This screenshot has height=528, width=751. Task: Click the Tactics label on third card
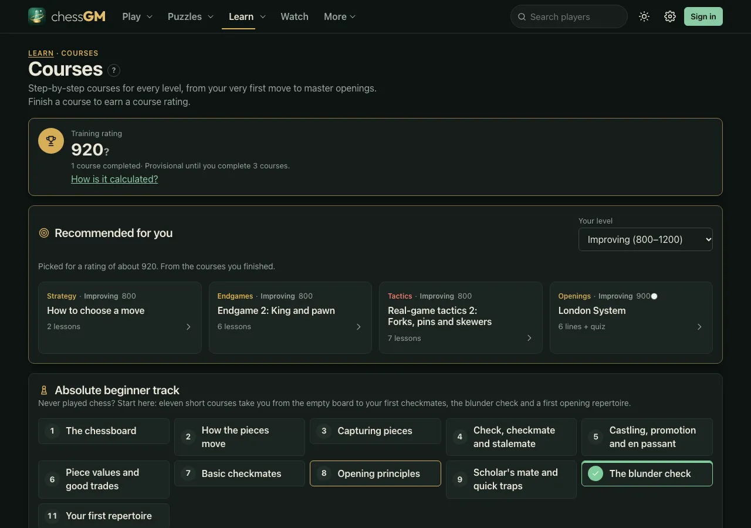click(x=400, y=296)
